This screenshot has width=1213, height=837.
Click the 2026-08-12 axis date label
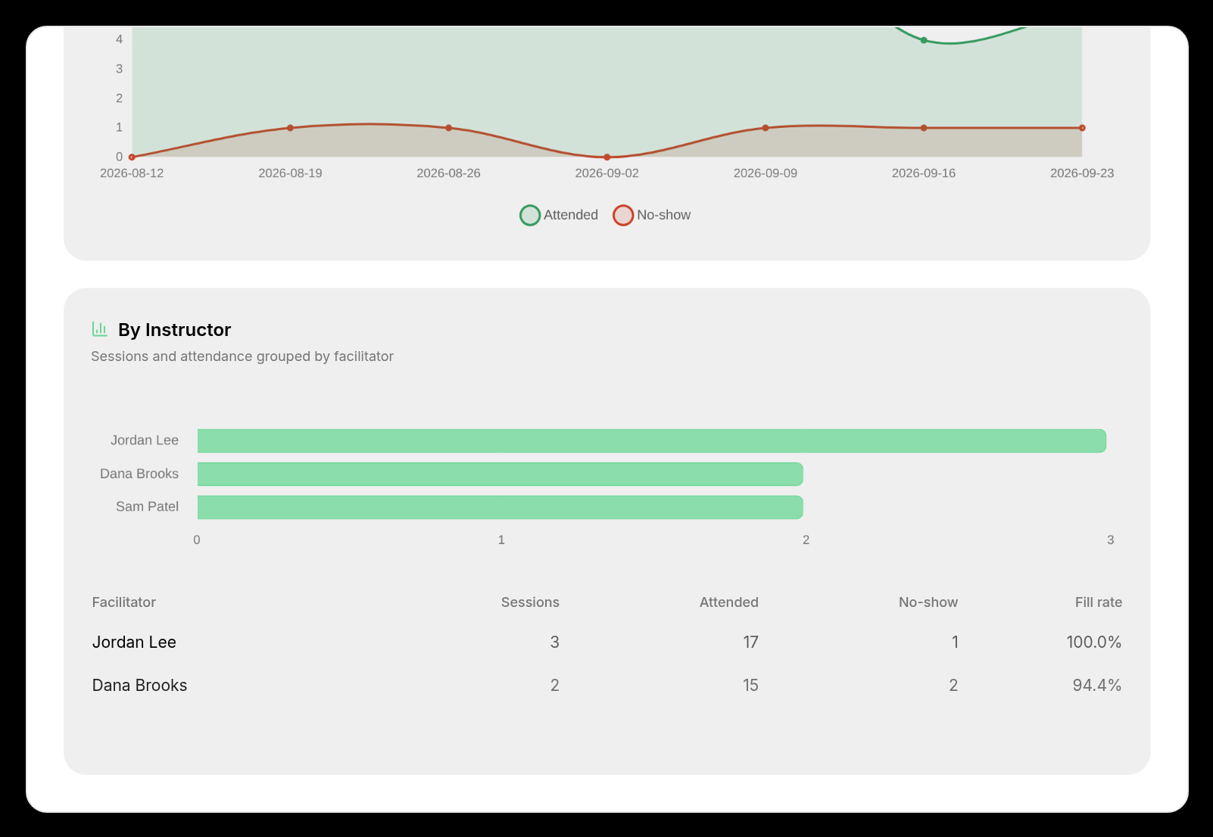(x=132, y=173)
